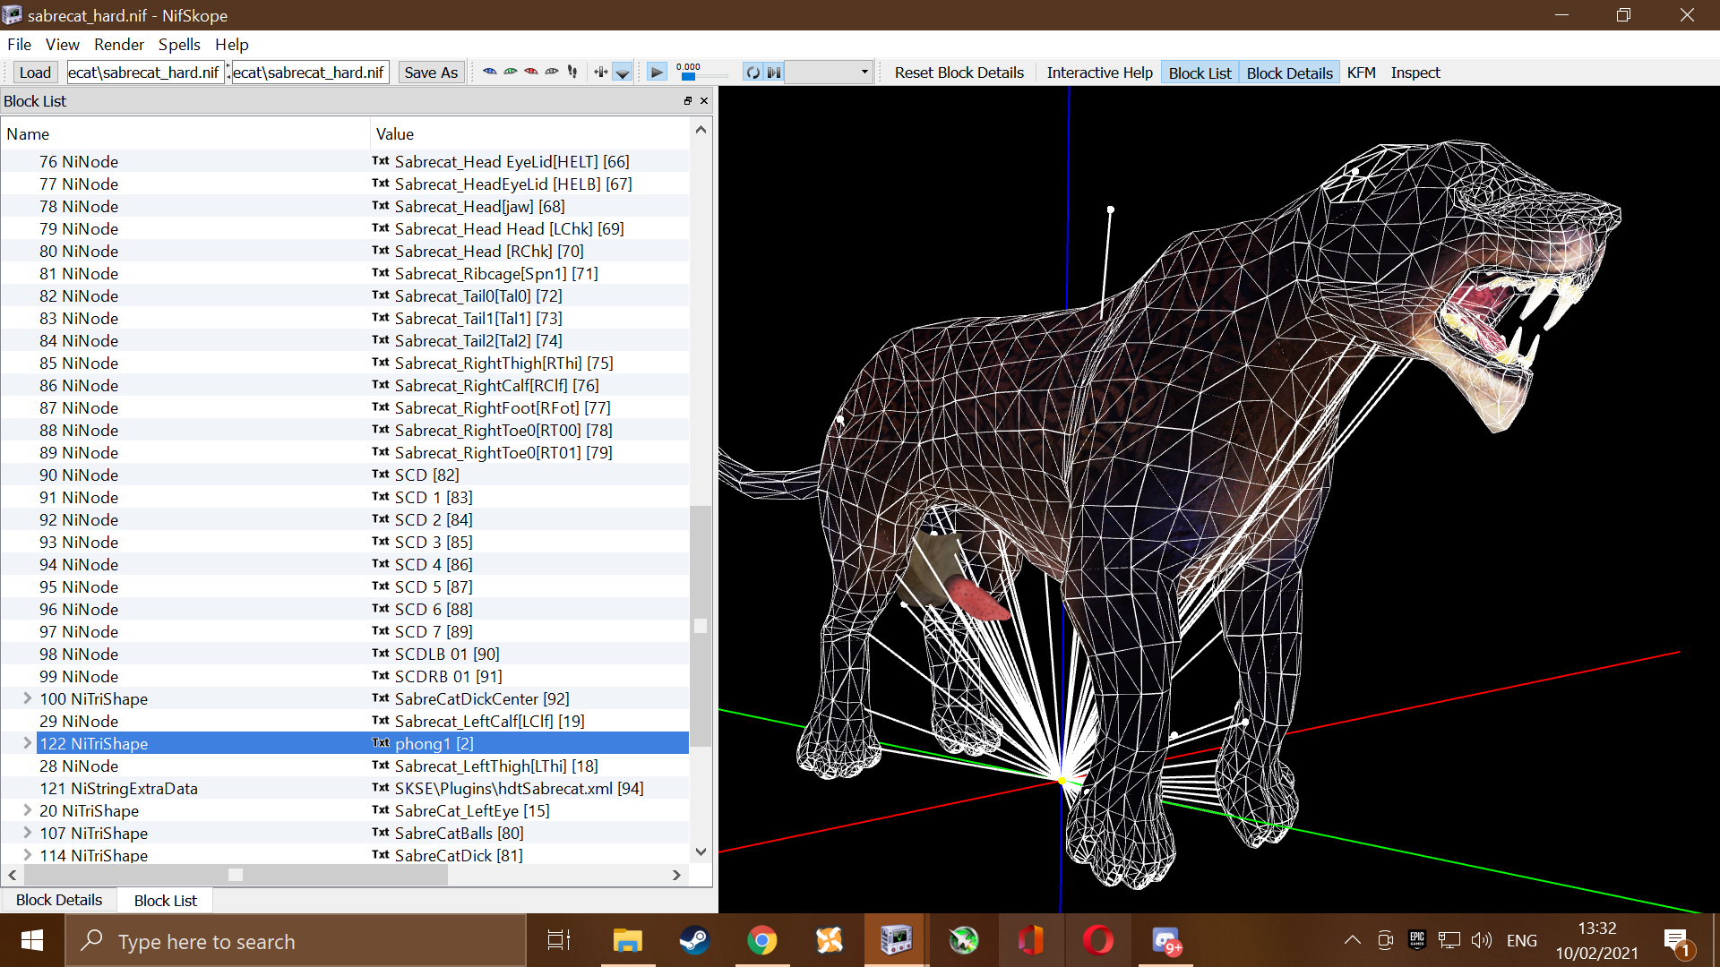Open the animation group dropdown
Image resolution: width=1720 pixels, height=967 pixels.
(829, 73)
